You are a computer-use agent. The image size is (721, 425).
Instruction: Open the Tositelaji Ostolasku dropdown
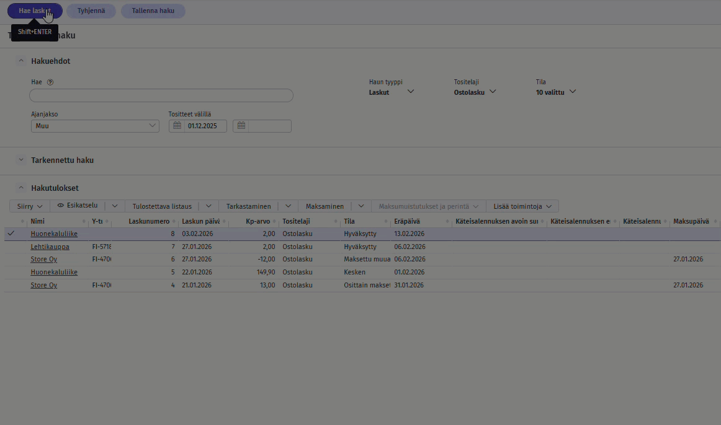point(475,92)
